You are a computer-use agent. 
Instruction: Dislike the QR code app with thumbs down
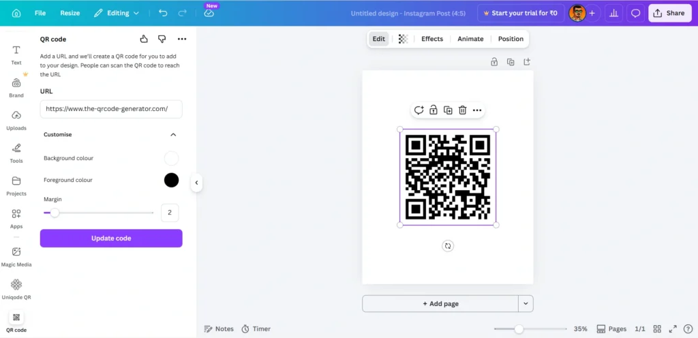[x=162, y=39]
